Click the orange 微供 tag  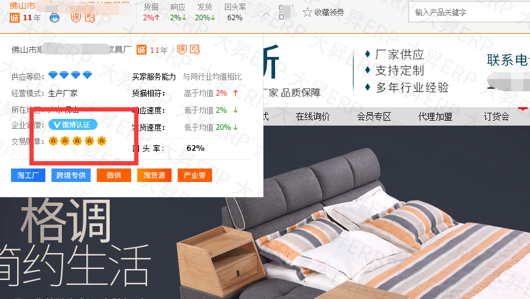114,175
